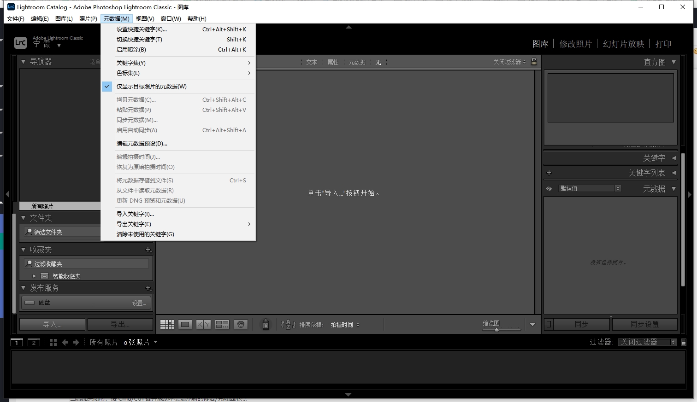This screenshot has width=697, height=402.
Task: Add keyword with plus icon in 关键字列表
Action: click(x=549, y=173)
